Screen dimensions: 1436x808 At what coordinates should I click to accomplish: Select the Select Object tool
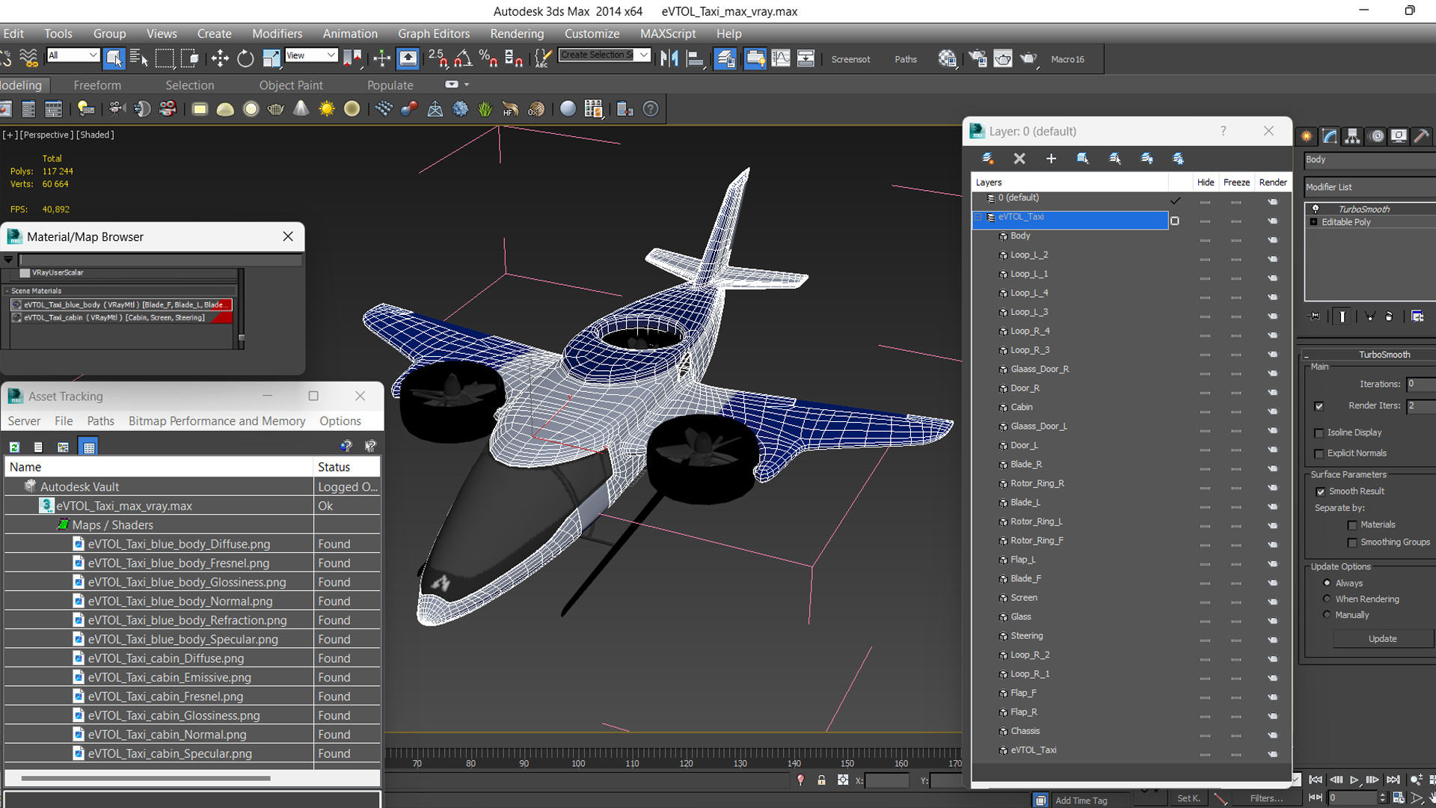[x=114, y=58]
